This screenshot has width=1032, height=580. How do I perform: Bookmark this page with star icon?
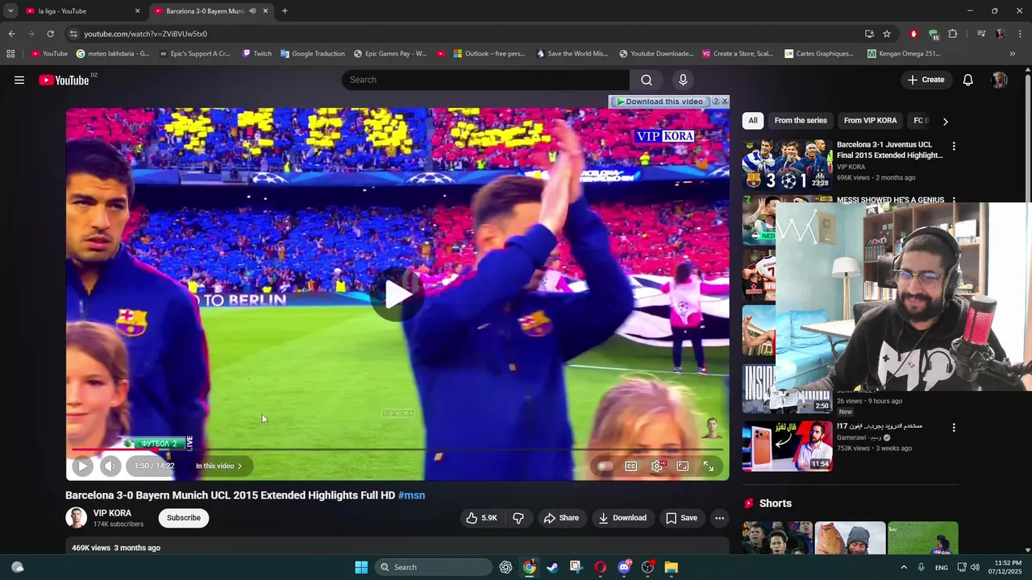(887, 34)
